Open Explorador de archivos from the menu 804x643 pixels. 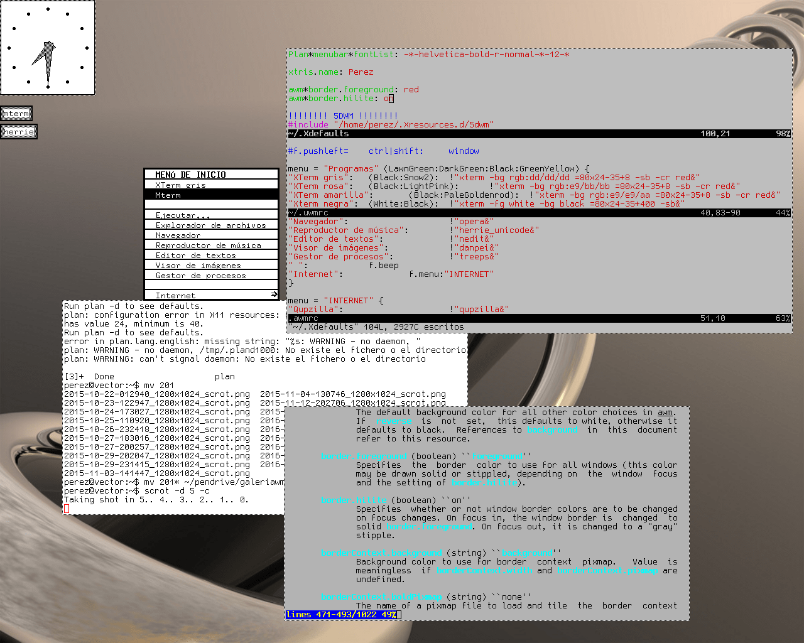pos(211,225)
